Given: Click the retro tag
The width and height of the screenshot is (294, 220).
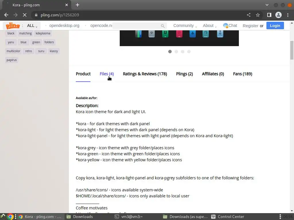Looking at the screenshot, I should (28, 51).
